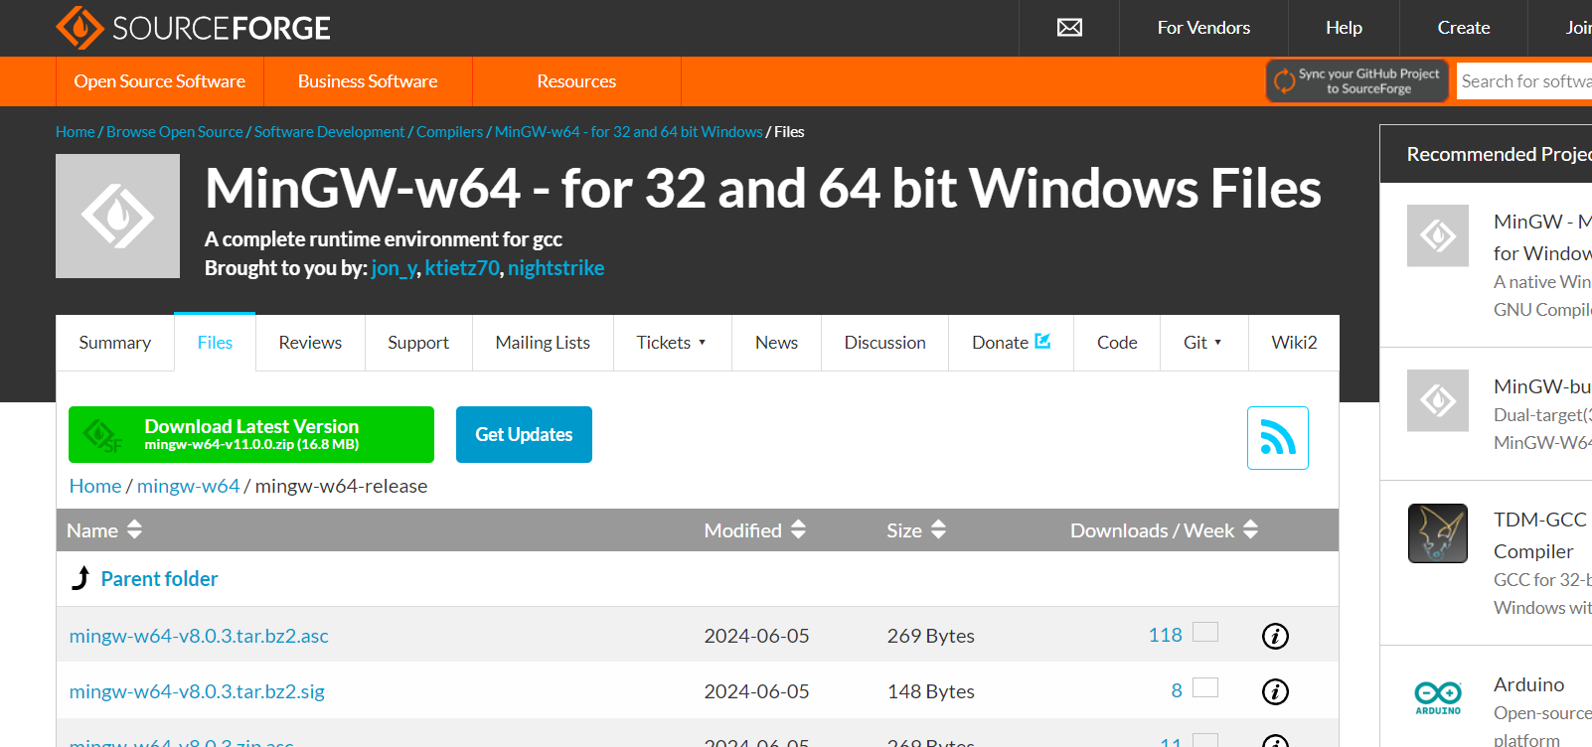Viewport: 1592px width, 747px height.
Task: Click in the Search for software field
Action: (x=1524, y=81)
